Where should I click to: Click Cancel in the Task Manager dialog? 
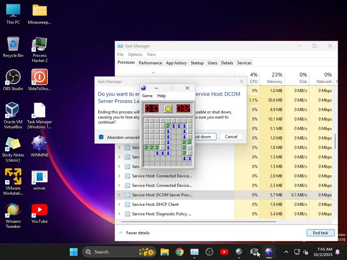[231, 137]
